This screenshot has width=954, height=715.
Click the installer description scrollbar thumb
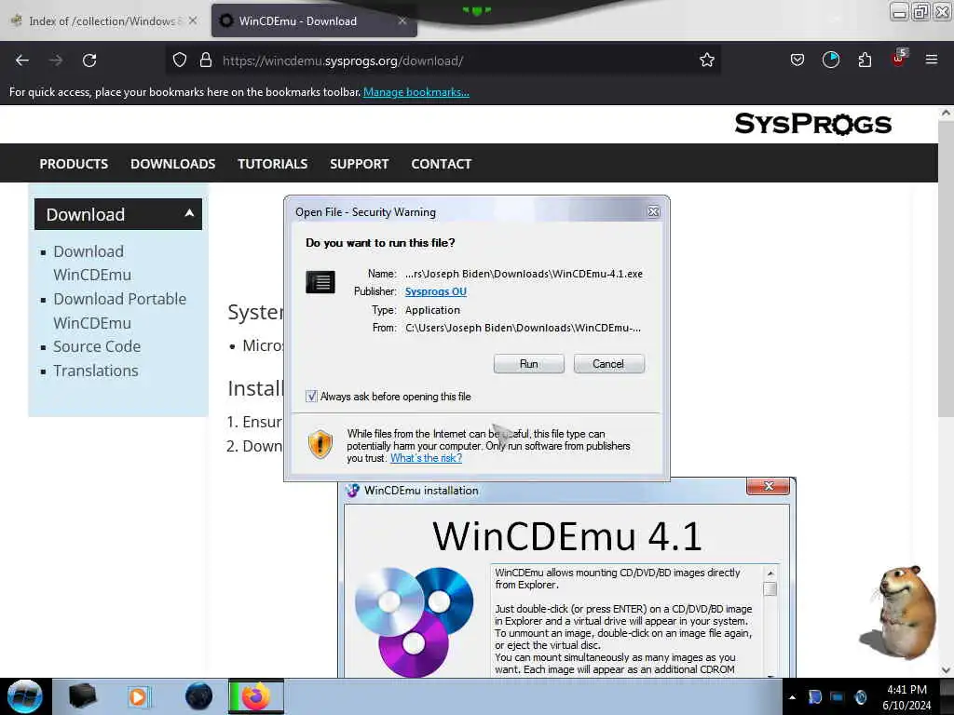click(x=770, y=588)
